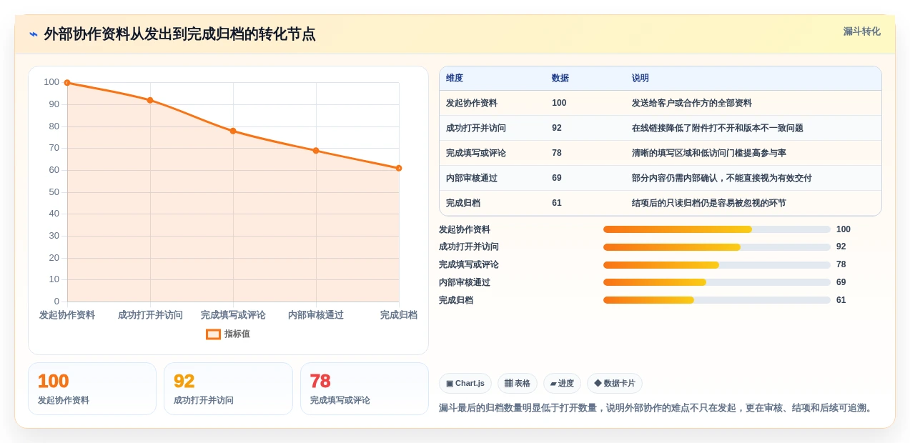The image size is (910, 443).
Task: Click the chart point for 完成归档
Action: [399, 168]
